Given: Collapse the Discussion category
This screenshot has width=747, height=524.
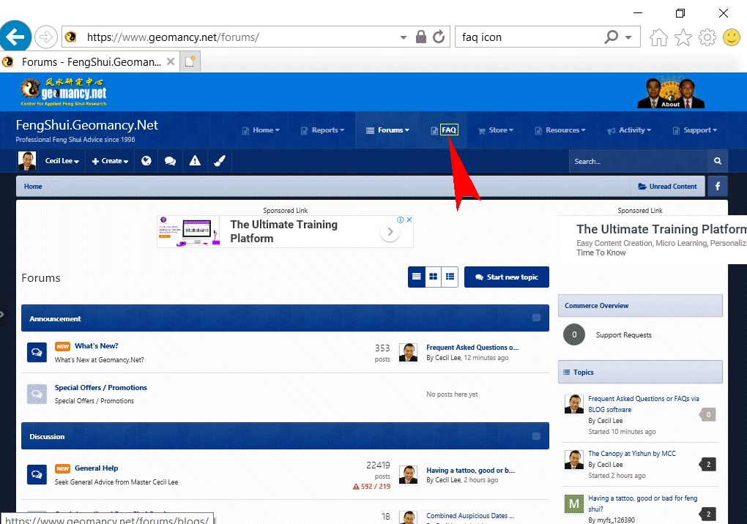Looking at the screenshot, I should click(x=536, y=436).
